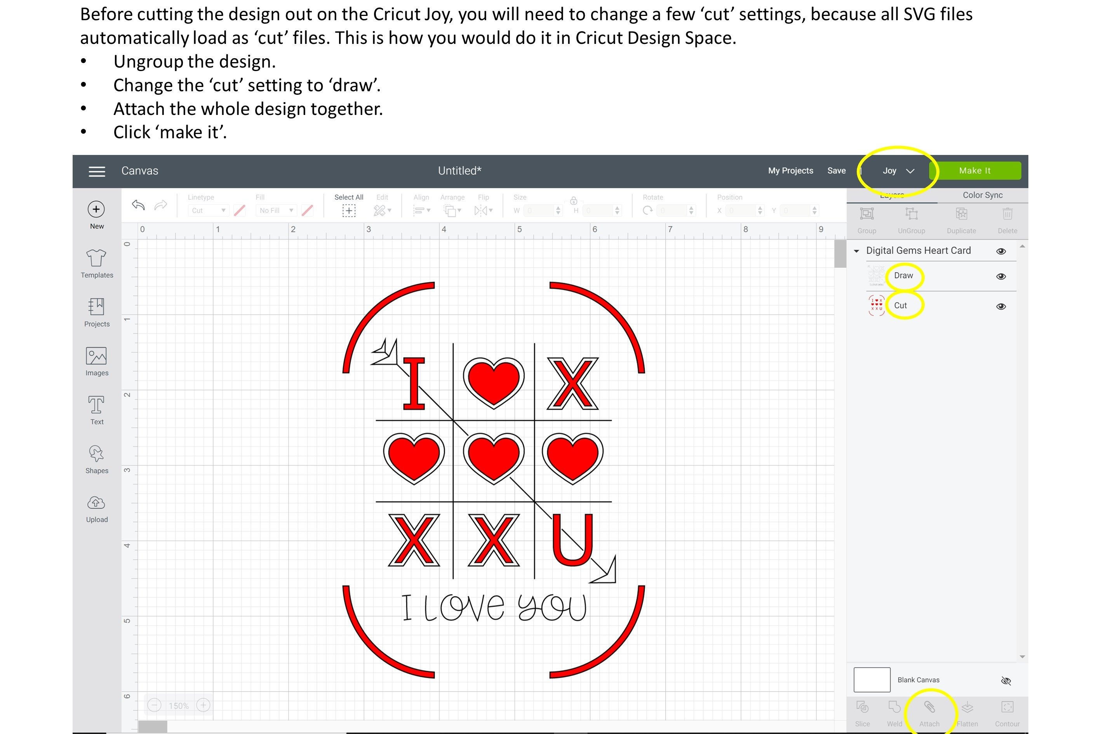Click the width input field in Size section
This screenshot has height=734, width=1101.
click(x=538, y=210)
